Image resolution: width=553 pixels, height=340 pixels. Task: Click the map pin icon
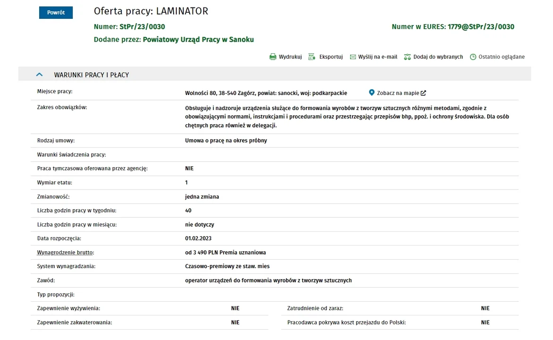pyautogui.click(x=371, y=93)
